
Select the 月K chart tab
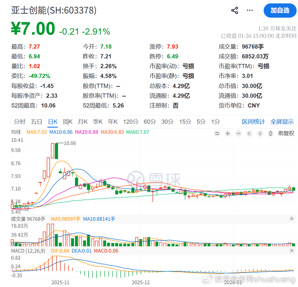coord(83,122)
